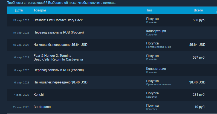Open the Stellaris: First Contact Story Pack transaction

pyautogui.click(x=58, y=20)
